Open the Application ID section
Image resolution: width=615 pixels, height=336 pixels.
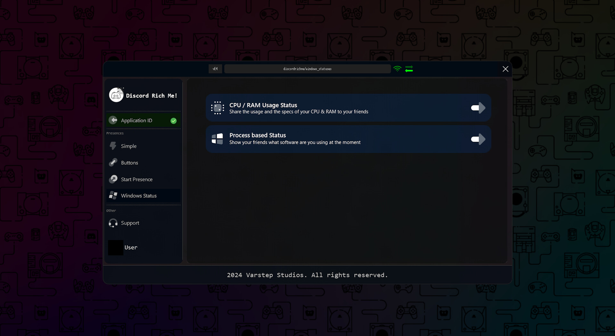pos(143,120)
